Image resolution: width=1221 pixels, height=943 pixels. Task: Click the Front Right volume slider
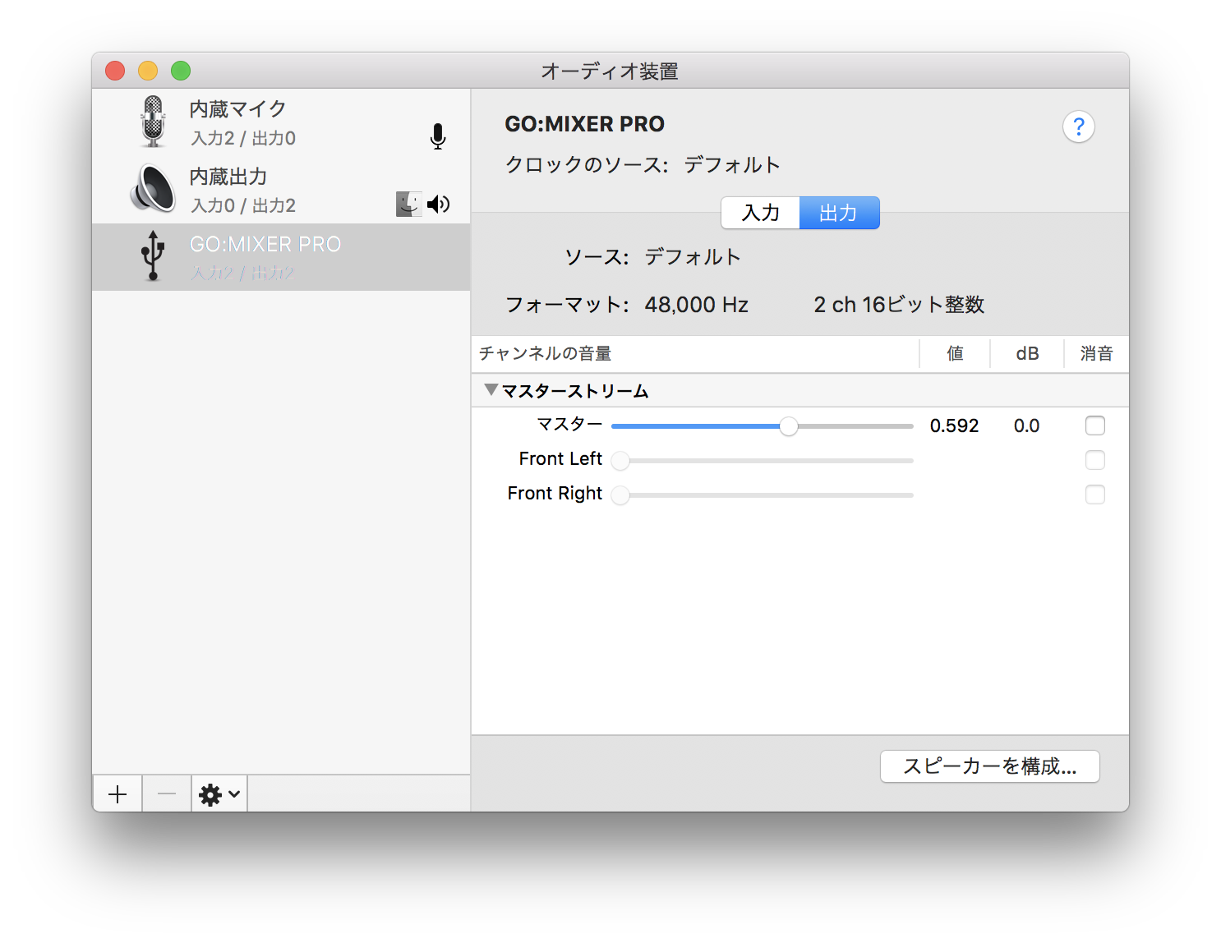point(763,495)
